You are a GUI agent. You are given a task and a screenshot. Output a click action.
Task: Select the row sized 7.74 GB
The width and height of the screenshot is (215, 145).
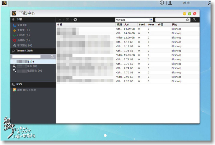click(128, 68)
